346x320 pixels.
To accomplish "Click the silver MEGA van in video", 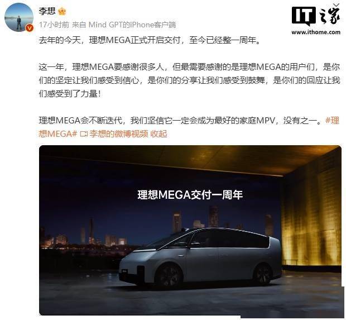I will click(x=200, y=257).
